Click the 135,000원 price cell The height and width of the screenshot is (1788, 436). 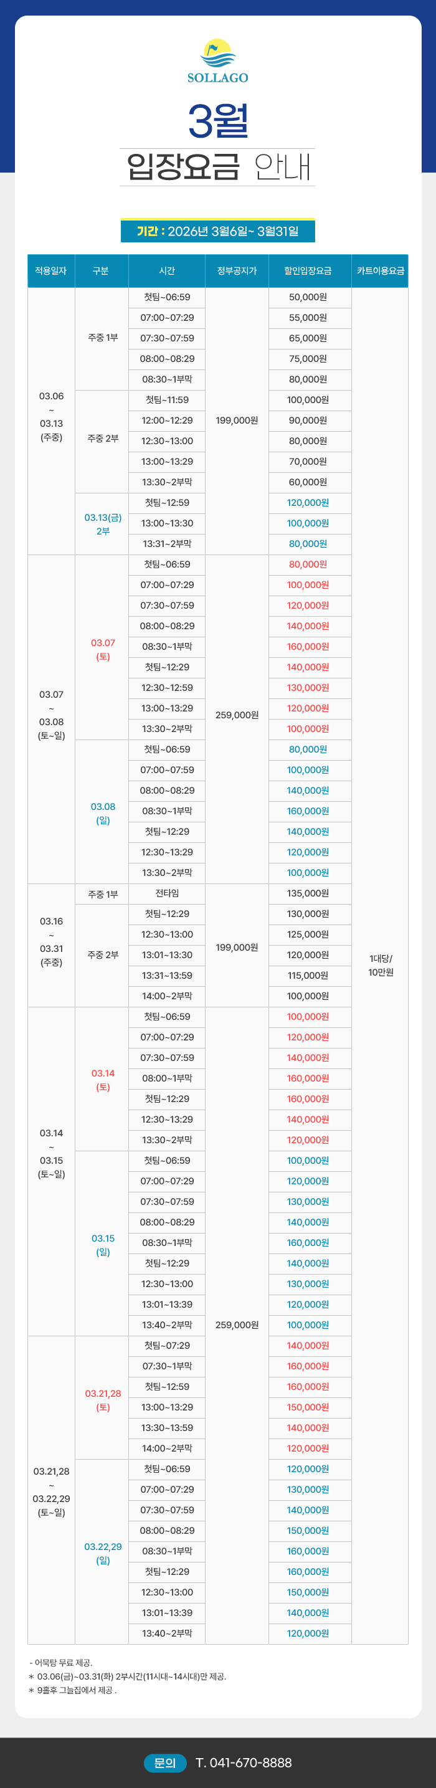click(x=308, y=893)
